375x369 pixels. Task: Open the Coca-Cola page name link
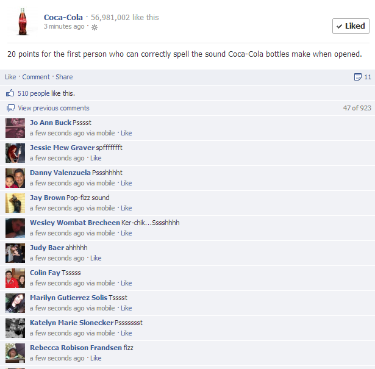pyautogui.click(x=63, y=17)
